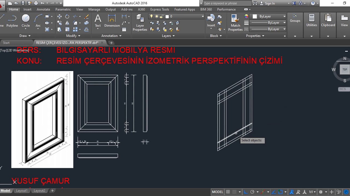Open the Autodesk Exchange Apps icon
Image resolution: width=350 pixels, height=196 pixels.
point(294,3)
